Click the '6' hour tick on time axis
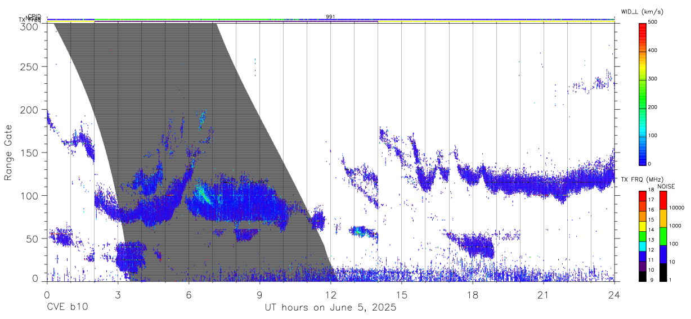Screen dimensions: 691x319 pyautogui.click(x=189, y=295)
